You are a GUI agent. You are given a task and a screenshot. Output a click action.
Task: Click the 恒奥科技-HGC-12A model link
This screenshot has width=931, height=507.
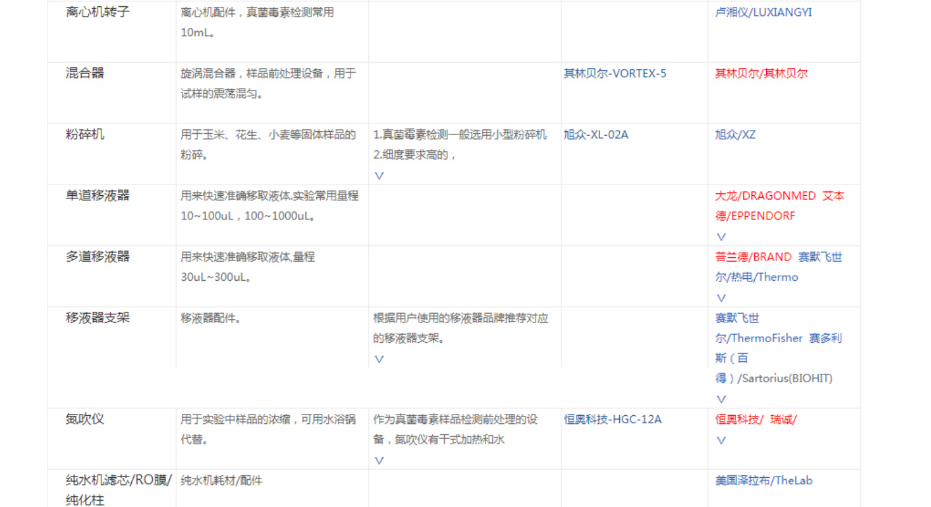coord(612,419)
